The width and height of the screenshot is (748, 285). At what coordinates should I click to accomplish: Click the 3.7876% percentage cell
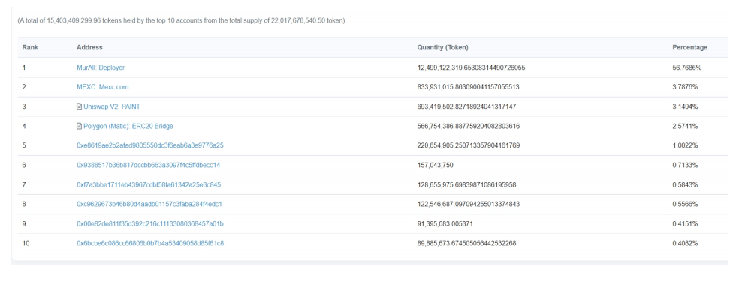pos(686,87)
